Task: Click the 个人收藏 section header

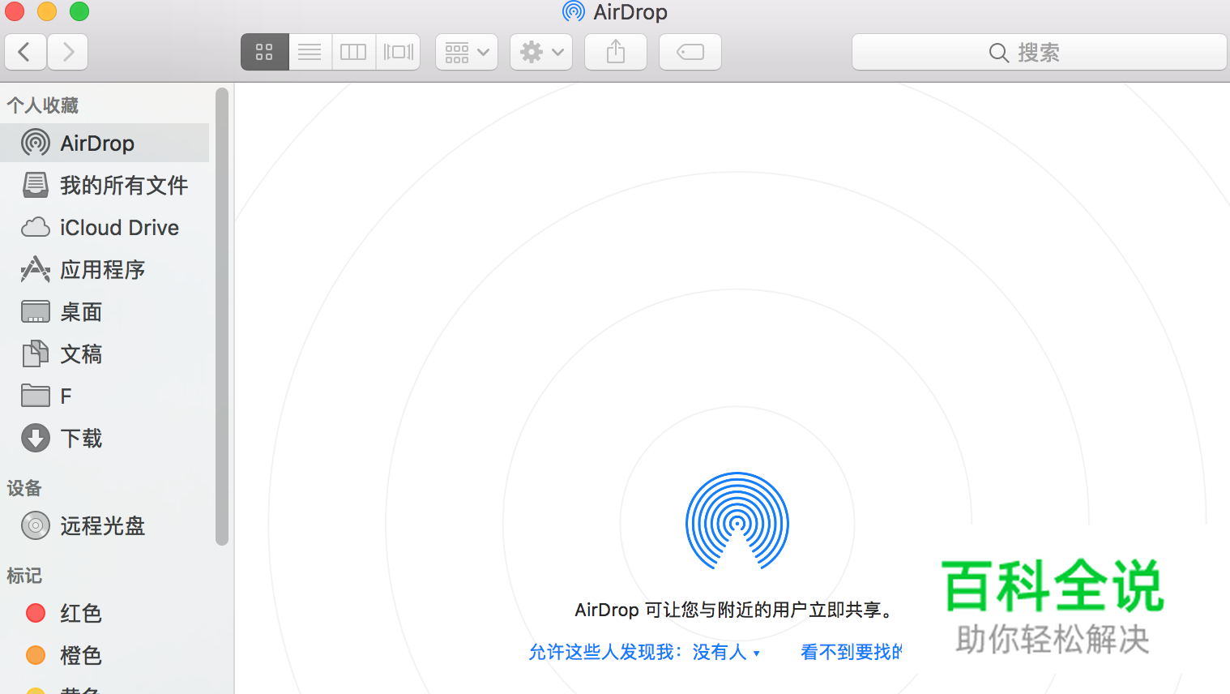Action: (43, 105)
